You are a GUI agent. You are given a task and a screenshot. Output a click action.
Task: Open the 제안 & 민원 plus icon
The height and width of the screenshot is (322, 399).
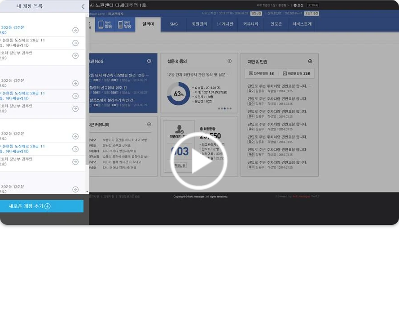tap(310, 61)
